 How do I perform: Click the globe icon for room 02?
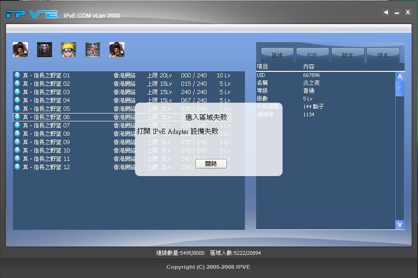pos(17,83)
